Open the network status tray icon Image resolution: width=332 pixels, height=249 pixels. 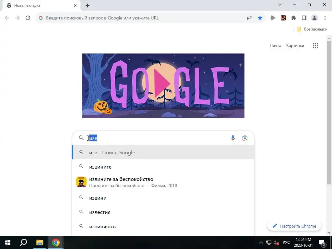click(x=269, y=243)
